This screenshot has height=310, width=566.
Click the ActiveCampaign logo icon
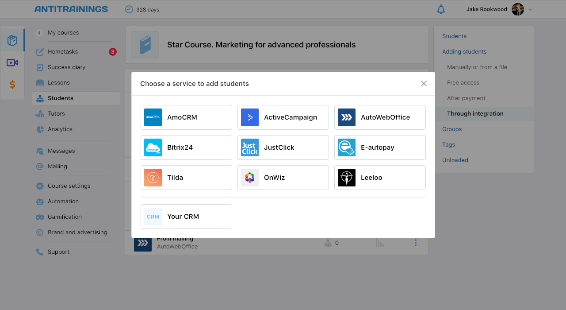250,117
